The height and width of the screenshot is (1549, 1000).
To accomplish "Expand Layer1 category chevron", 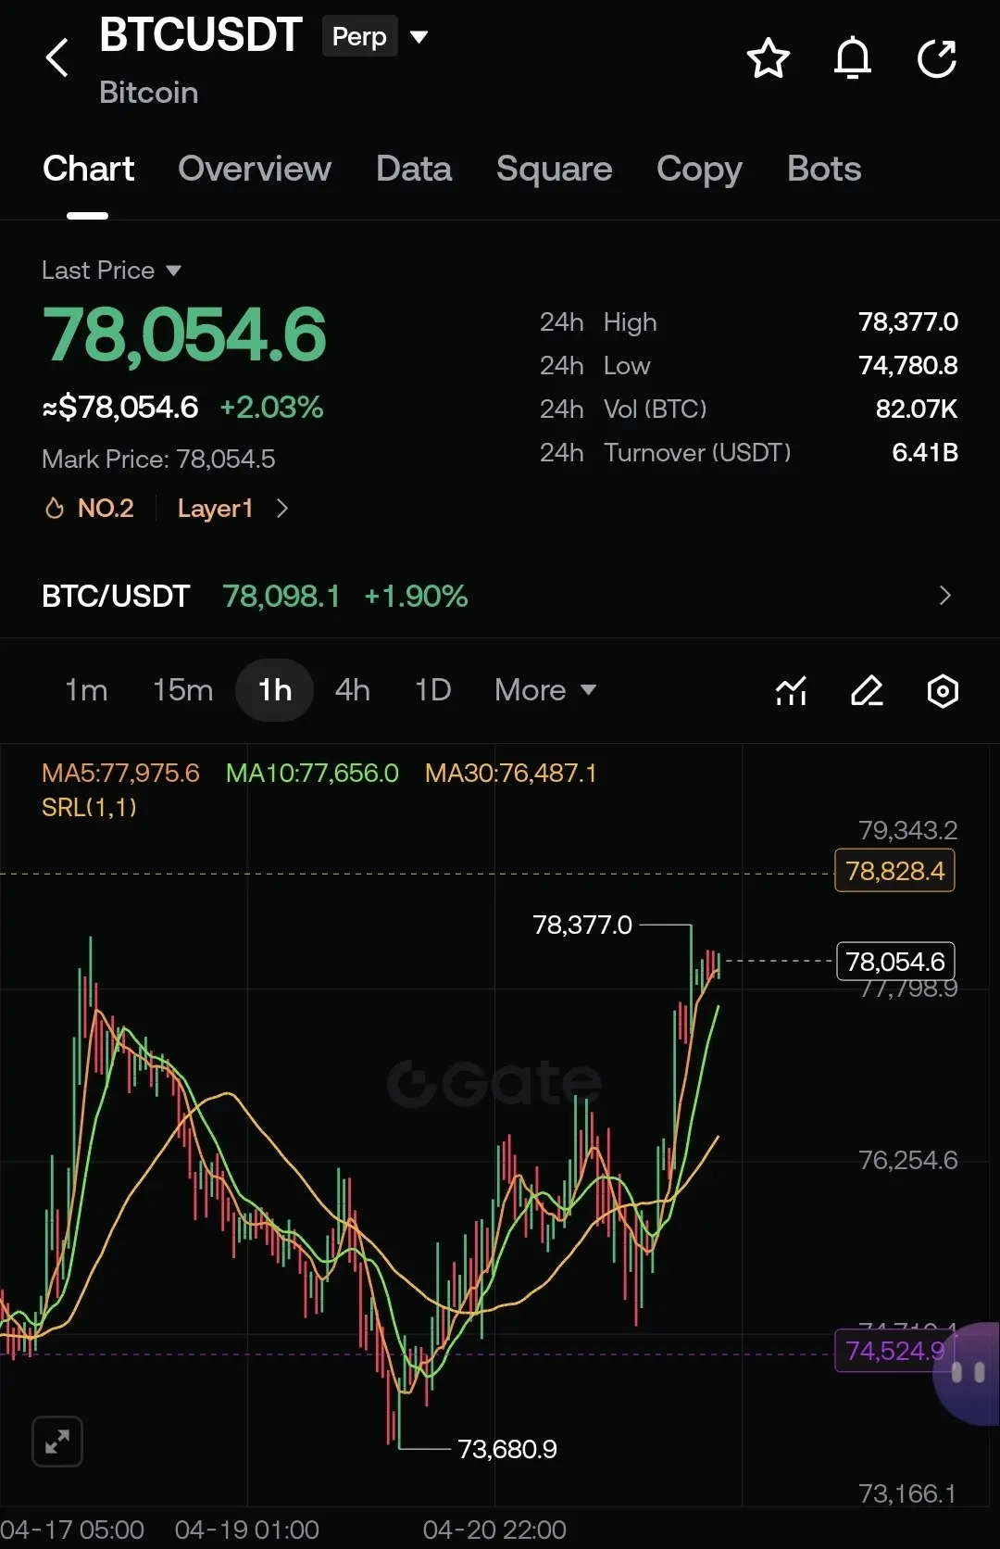I will [x=282, y=508].
